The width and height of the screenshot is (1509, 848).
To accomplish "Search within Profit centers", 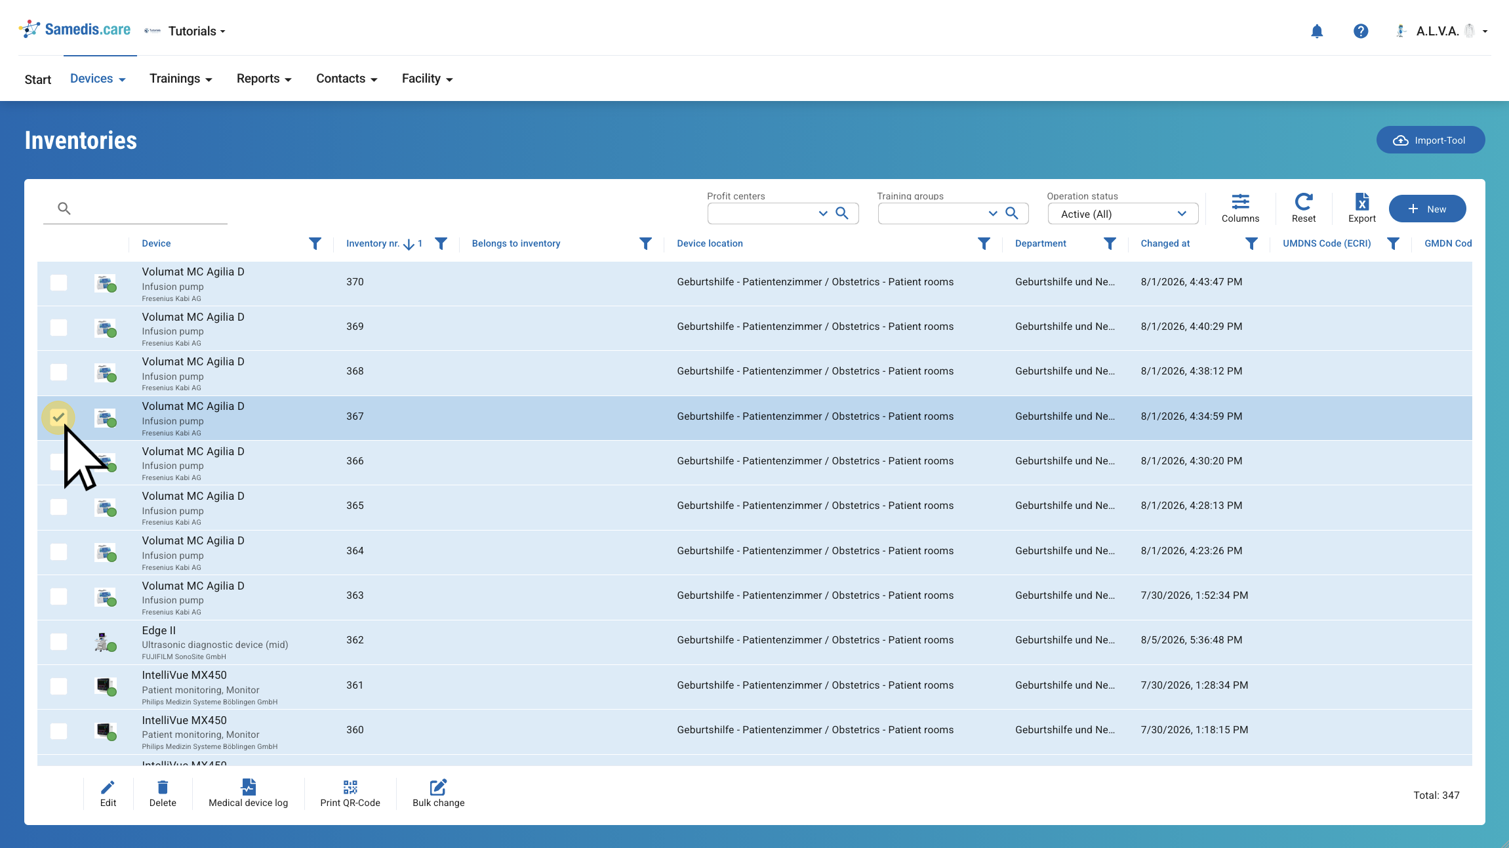I will point(842,213).
